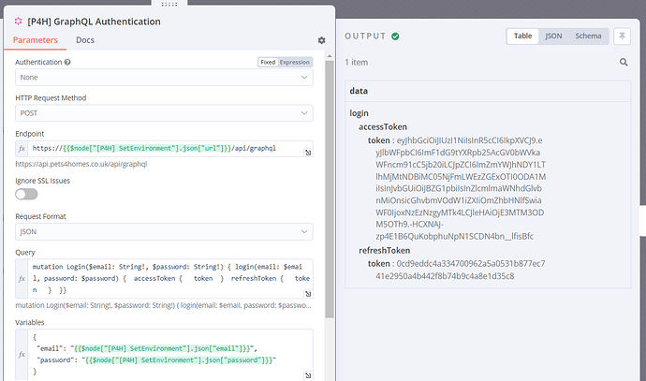
Task: Click the data column header
Action: point(488,91)
